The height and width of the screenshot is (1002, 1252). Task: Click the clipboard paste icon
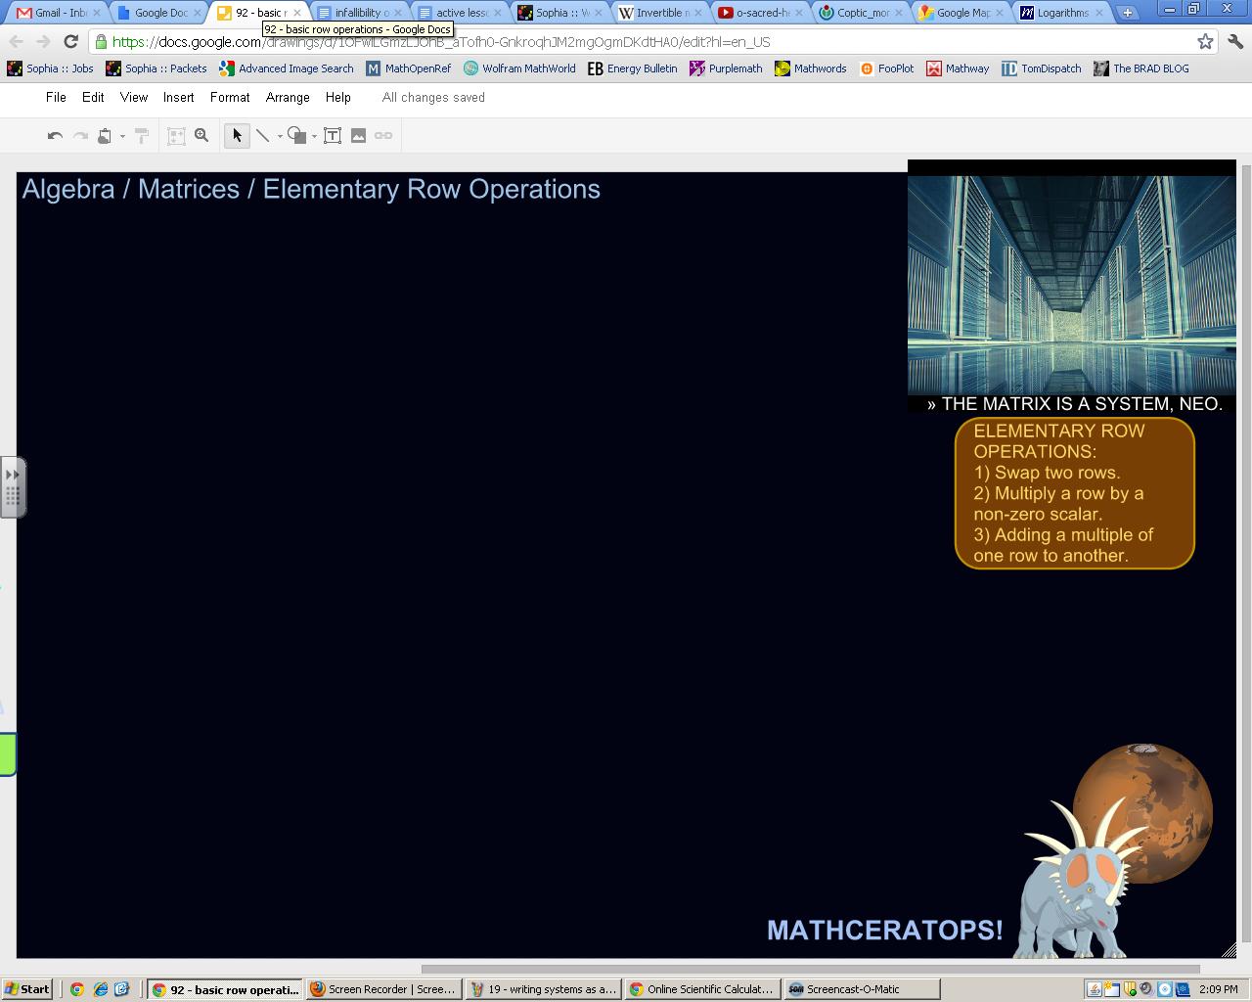105,136
